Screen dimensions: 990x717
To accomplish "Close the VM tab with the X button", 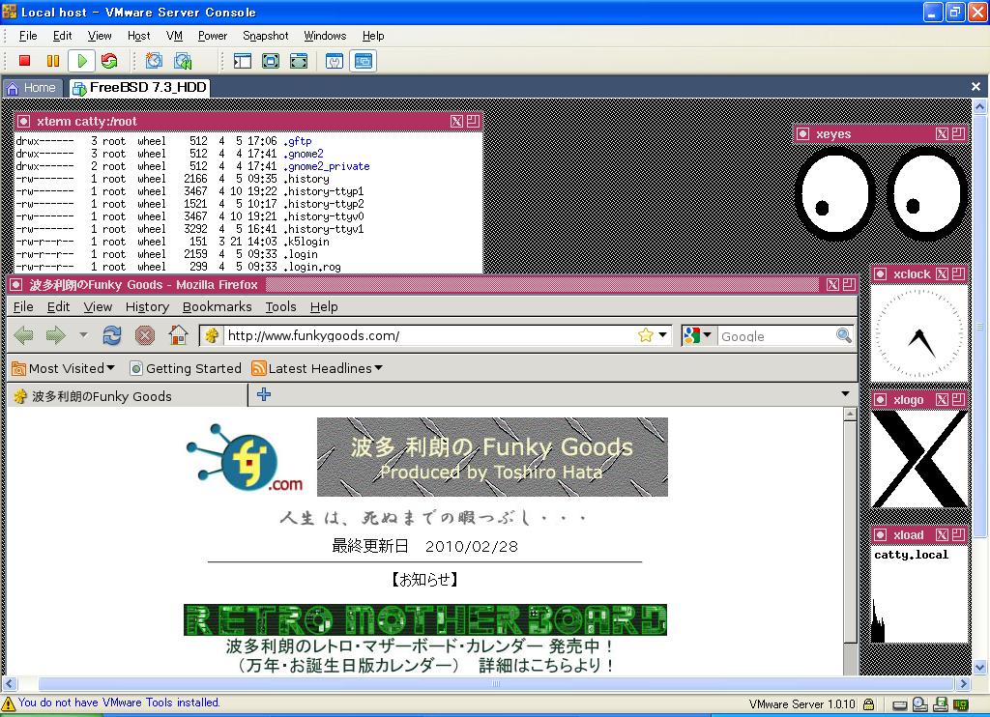I will [975, 86].
